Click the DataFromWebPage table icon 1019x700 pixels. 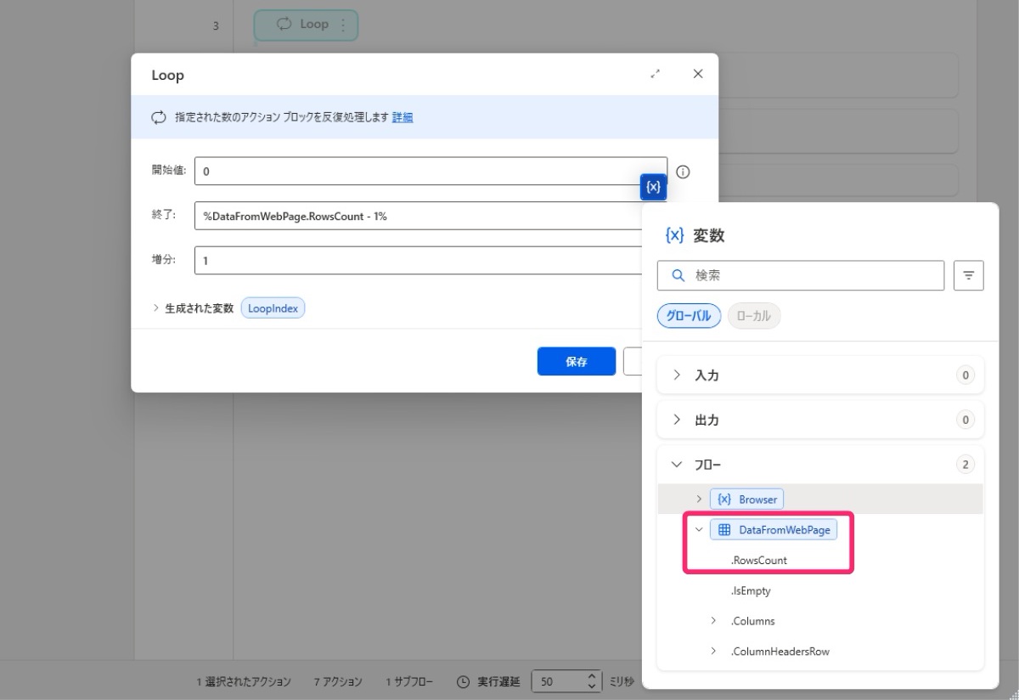click(x=724, y=529)
